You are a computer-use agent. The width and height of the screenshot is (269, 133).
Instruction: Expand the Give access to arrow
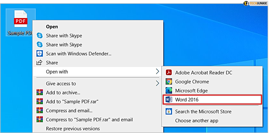tap(157, 83)
